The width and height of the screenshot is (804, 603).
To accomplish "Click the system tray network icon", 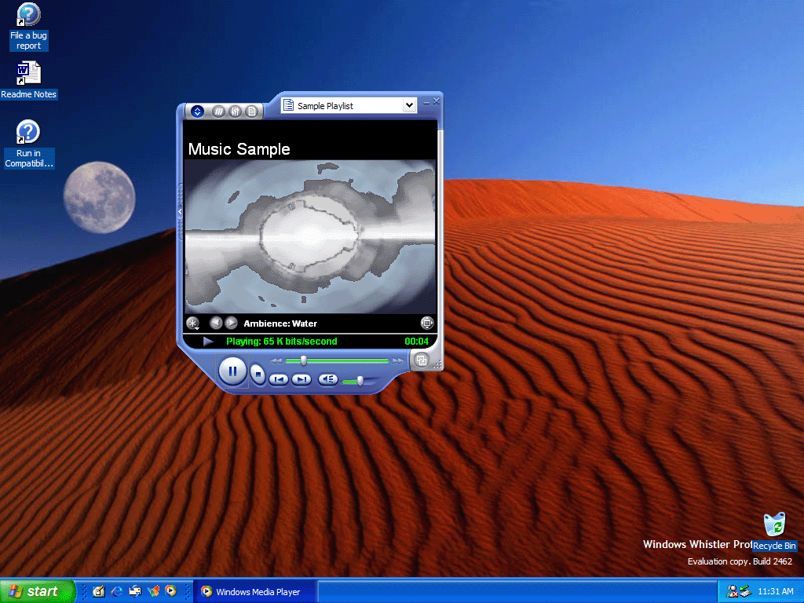I will coord(746,591).
